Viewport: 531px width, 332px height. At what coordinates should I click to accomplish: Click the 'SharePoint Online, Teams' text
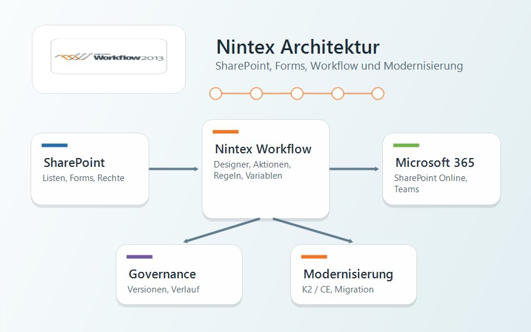[x=431, y=183]
